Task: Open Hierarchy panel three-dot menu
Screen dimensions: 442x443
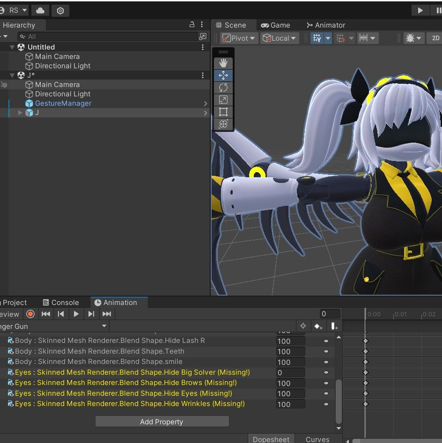Action: (202, 25)
